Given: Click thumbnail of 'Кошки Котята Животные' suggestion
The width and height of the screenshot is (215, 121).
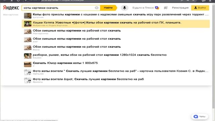Looking at the screenshot, I should click(x=28, y=24).
